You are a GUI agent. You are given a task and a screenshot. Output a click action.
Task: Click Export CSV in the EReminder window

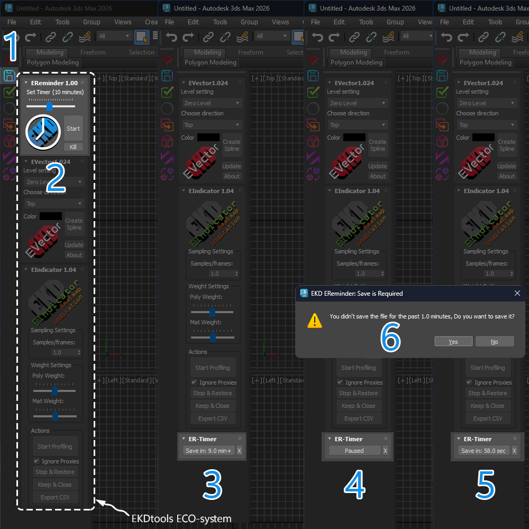tap(55, 497)
